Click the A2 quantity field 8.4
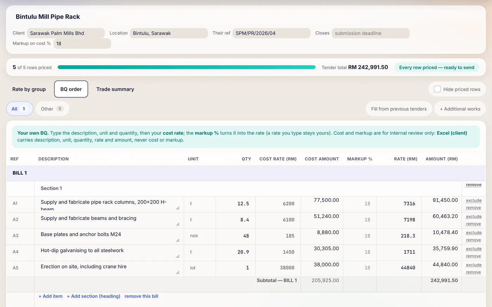Screen dimensions: 492x307 [x=235, y=220]
